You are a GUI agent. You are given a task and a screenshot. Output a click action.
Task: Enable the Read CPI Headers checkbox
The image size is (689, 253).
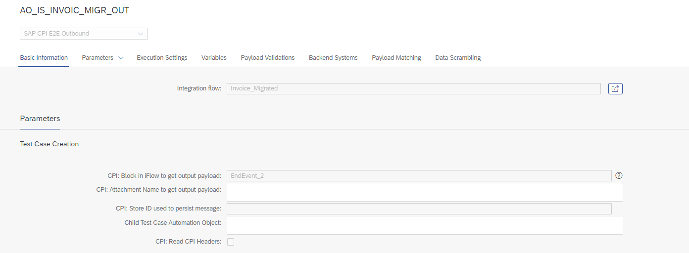(x=230, y=242)
